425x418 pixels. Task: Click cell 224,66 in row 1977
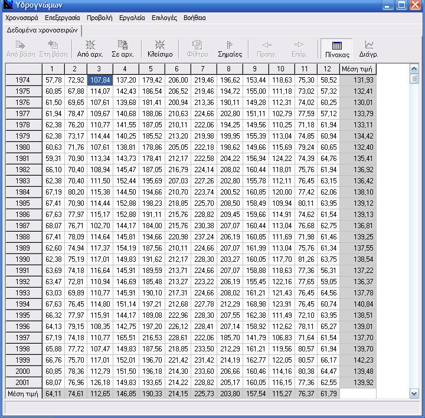click(x=204, y=114)
